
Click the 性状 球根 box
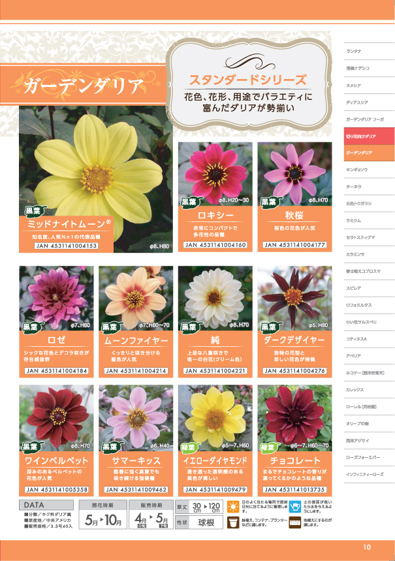(x=199, y=522)
